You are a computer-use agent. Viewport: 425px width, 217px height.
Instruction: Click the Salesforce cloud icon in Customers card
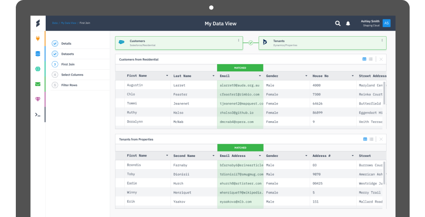click(122, 42)
